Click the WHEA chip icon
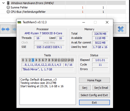This screenshot has width=130, height=111. coord(8,3)
